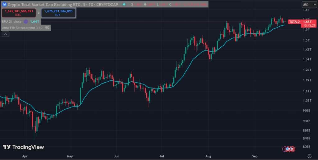Click the Jul label on time axis
Viewport: 318px width, 160px height.
coord(161,156)
